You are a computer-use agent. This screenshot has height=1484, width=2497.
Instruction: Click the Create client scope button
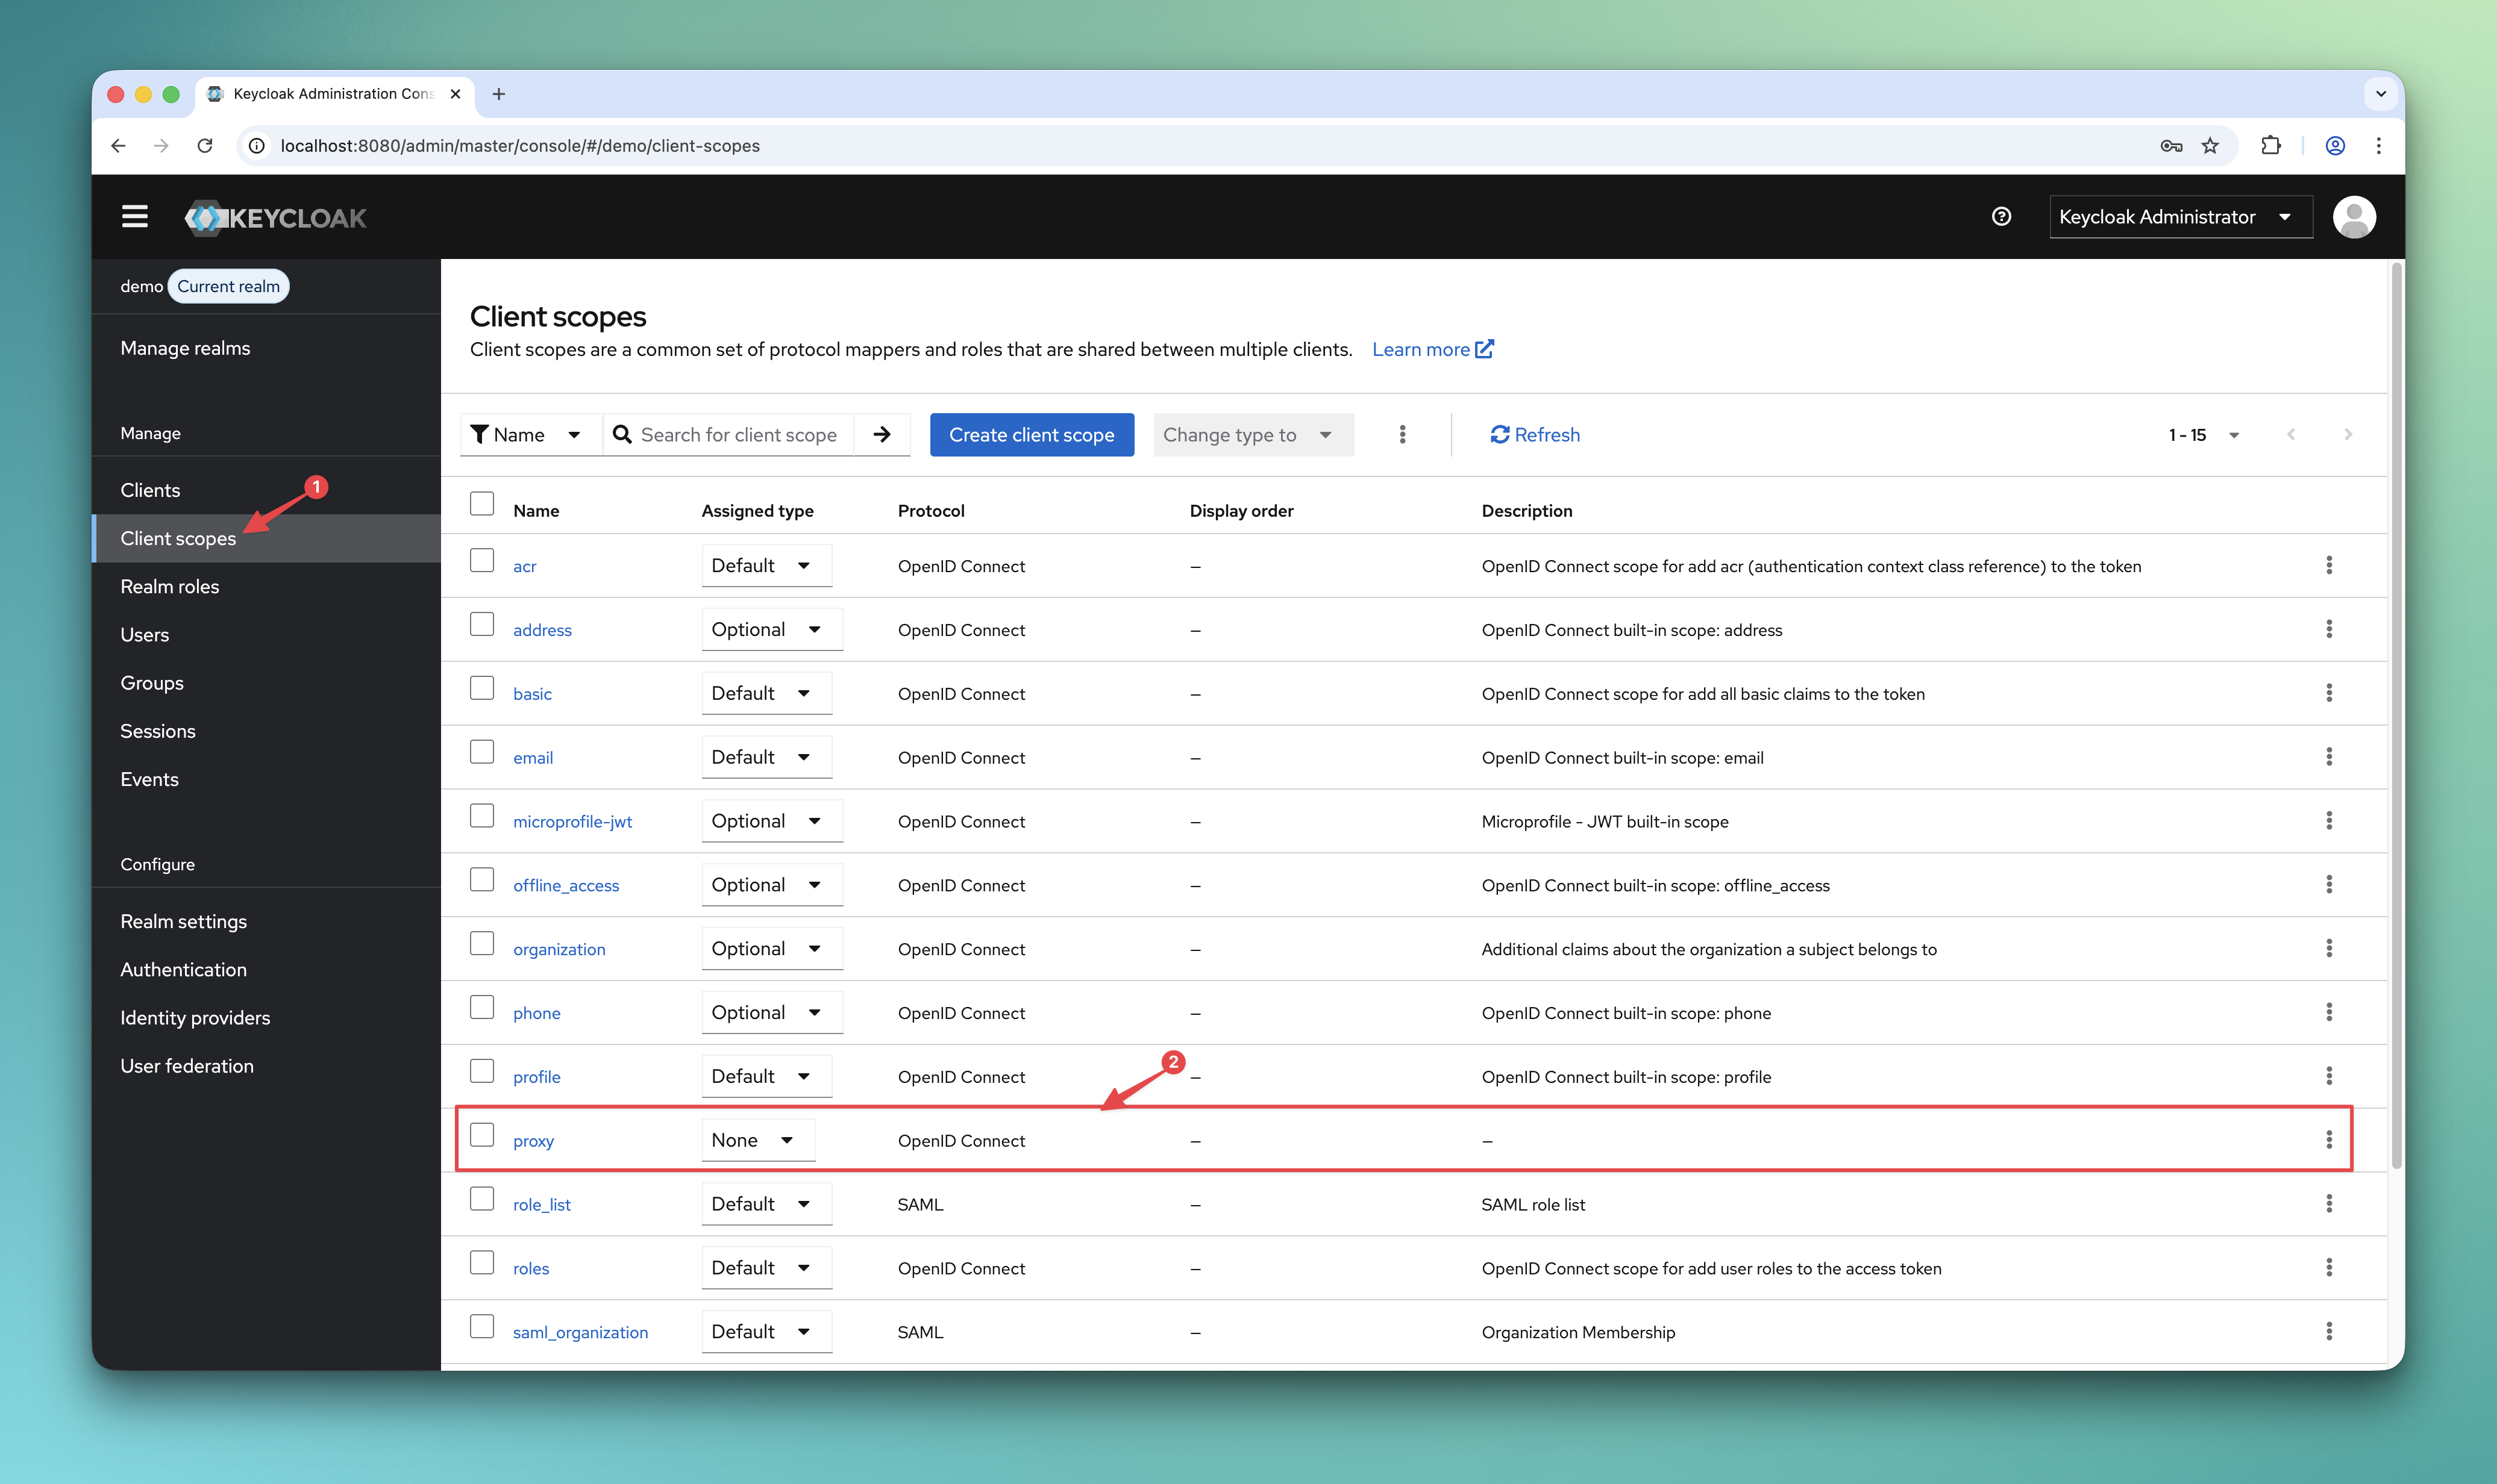[x=1032, y=435]
